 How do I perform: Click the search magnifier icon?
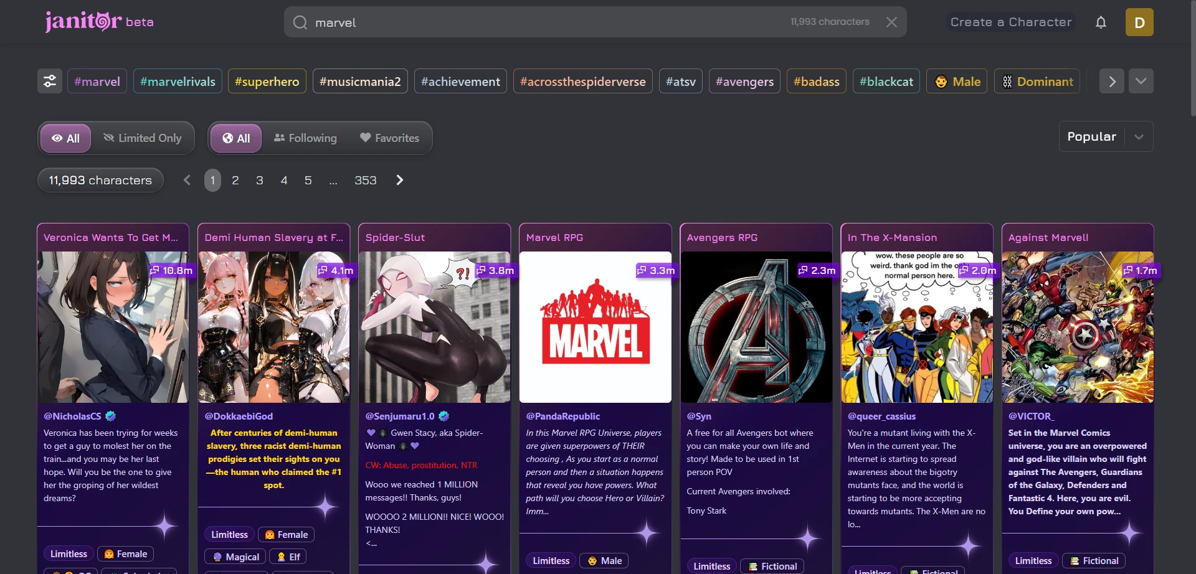tap(300, 22)
